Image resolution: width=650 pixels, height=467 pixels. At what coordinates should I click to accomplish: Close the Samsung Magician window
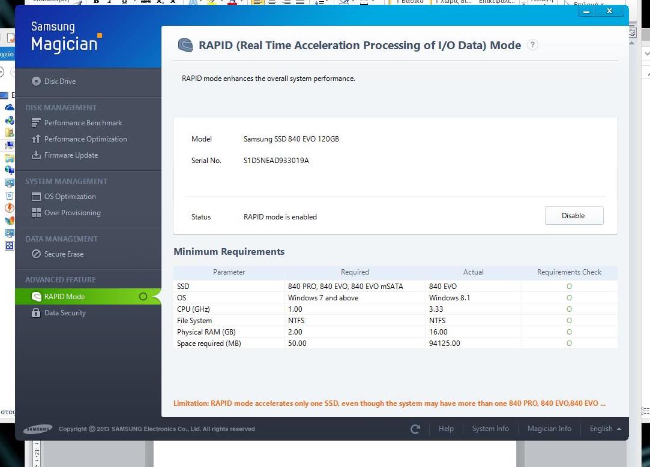609,11
